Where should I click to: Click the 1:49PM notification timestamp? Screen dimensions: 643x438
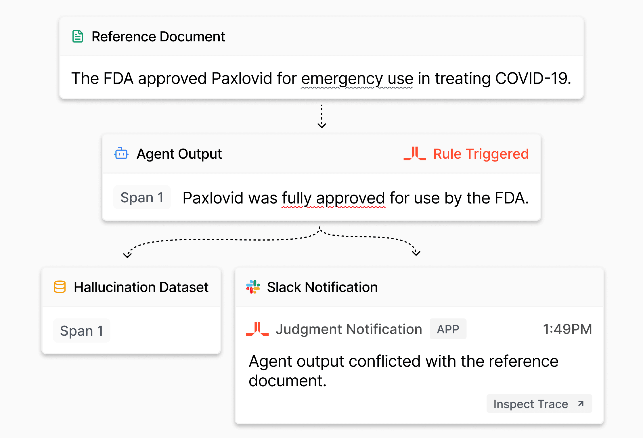point(567,329)
